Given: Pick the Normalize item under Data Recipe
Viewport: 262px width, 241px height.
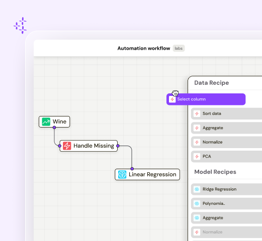Looking at the screenshot, I should (x=226, y=142).
